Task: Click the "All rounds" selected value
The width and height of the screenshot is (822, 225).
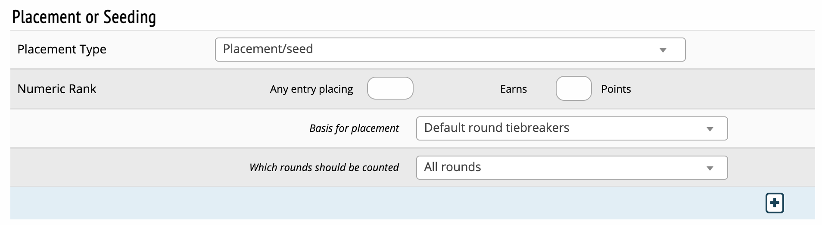Action: (x=452, y=167)
